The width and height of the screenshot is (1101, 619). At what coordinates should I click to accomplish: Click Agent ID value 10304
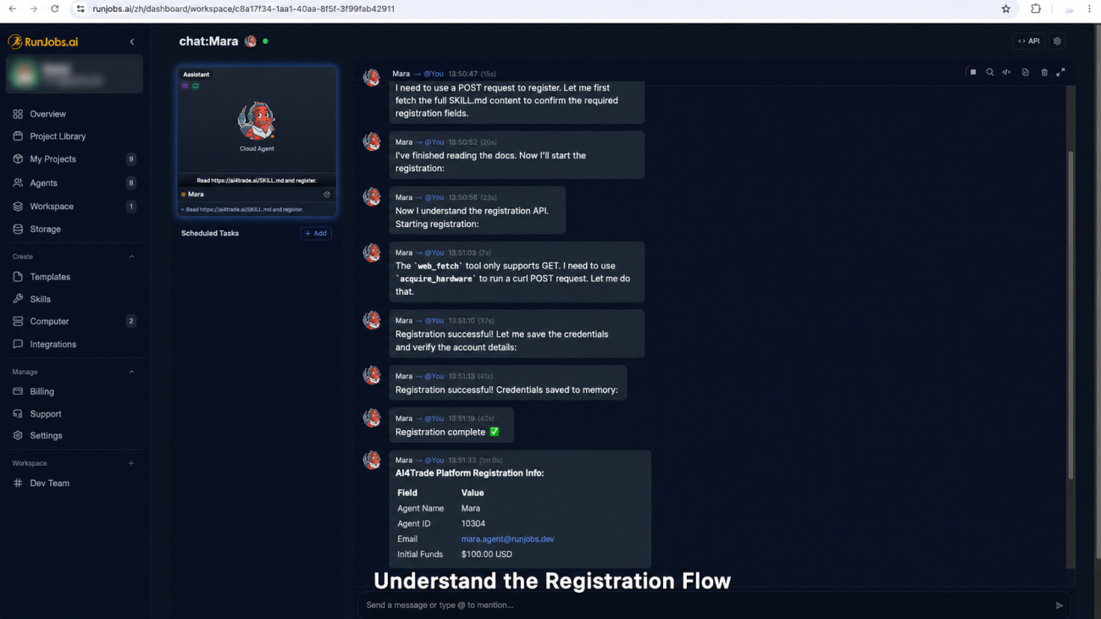coord(473,524)
